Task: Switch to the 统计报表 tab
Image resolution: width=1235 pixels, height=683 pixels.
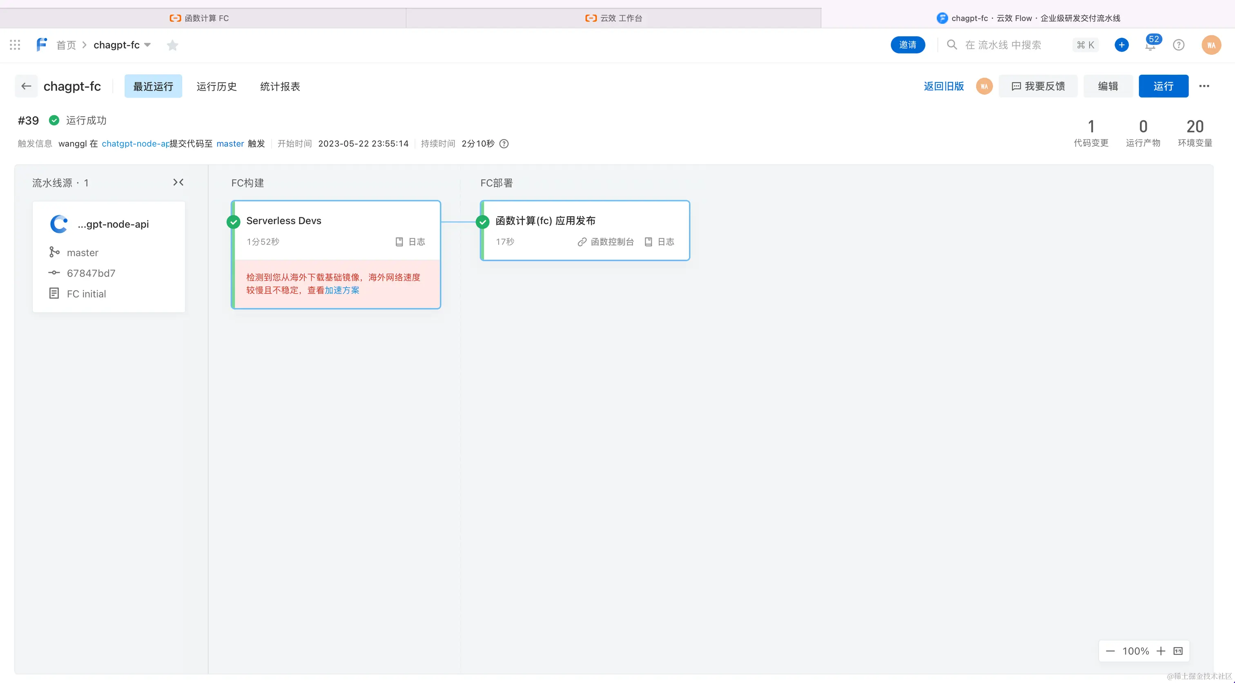Action: click(x=280, y=86)
